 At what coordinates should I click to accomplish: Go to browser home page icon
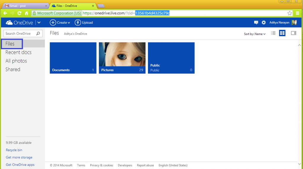[x=26, y=13]
